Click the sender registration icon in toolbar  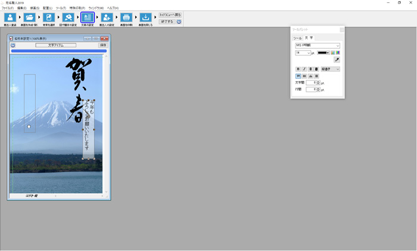point(10,18)
